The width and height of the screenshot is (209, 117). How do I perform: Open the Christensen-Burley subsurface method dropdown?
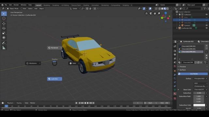(201, 86)
